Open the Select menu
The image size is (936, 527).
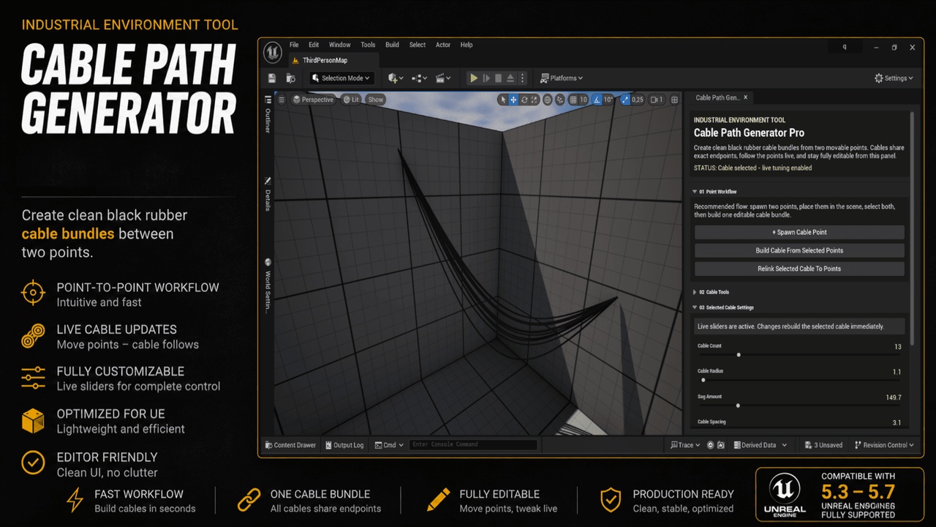tap(418, 45)
